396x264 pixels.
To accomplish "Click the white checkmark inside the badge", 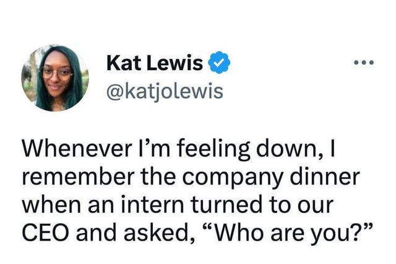I will click(219, 63).
